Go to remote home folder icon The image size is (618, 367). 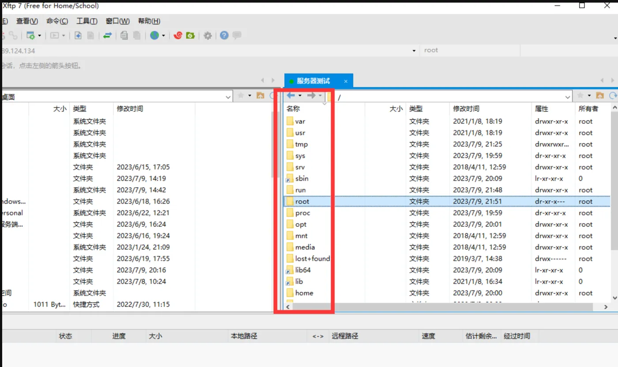click(x=600, y=96)
